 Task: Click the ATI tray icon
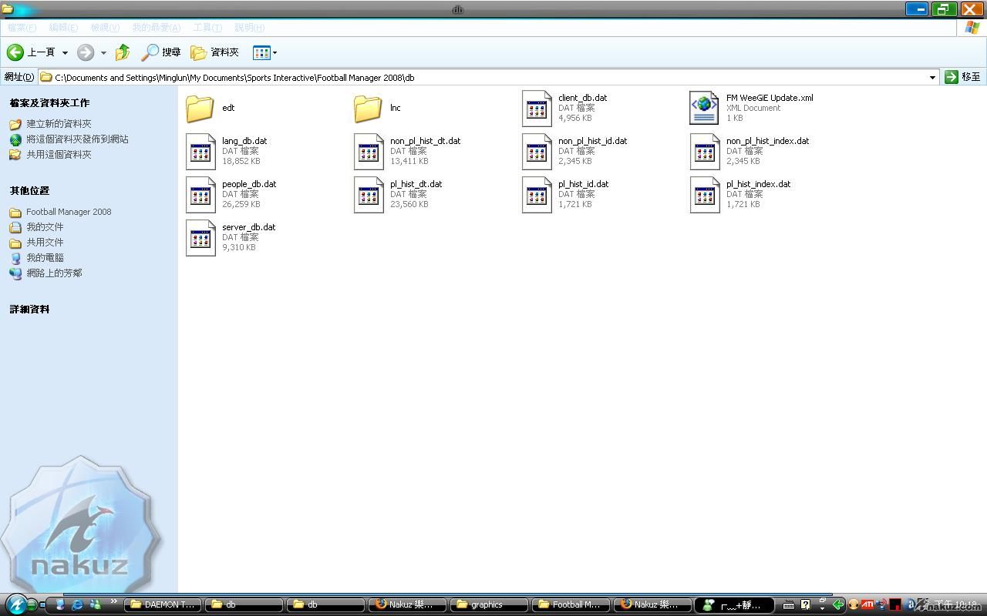[867, 604]
